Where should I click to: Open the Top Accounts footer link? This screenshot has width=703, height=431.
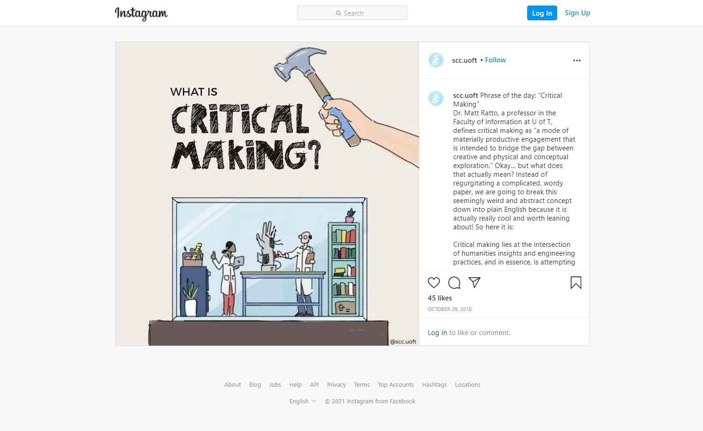click(396, 385)
